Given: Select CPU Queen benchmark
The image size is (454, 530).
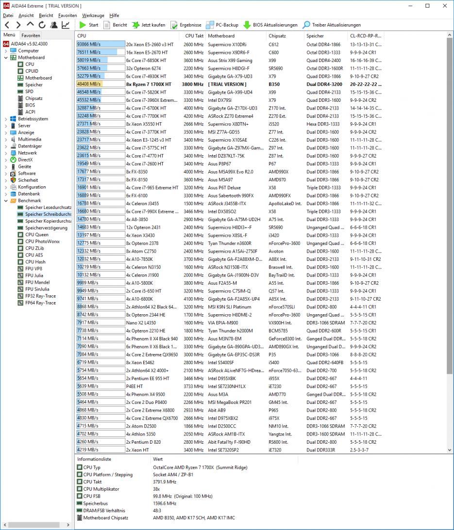Looking at the screenshot, I should tap(36, 235).
